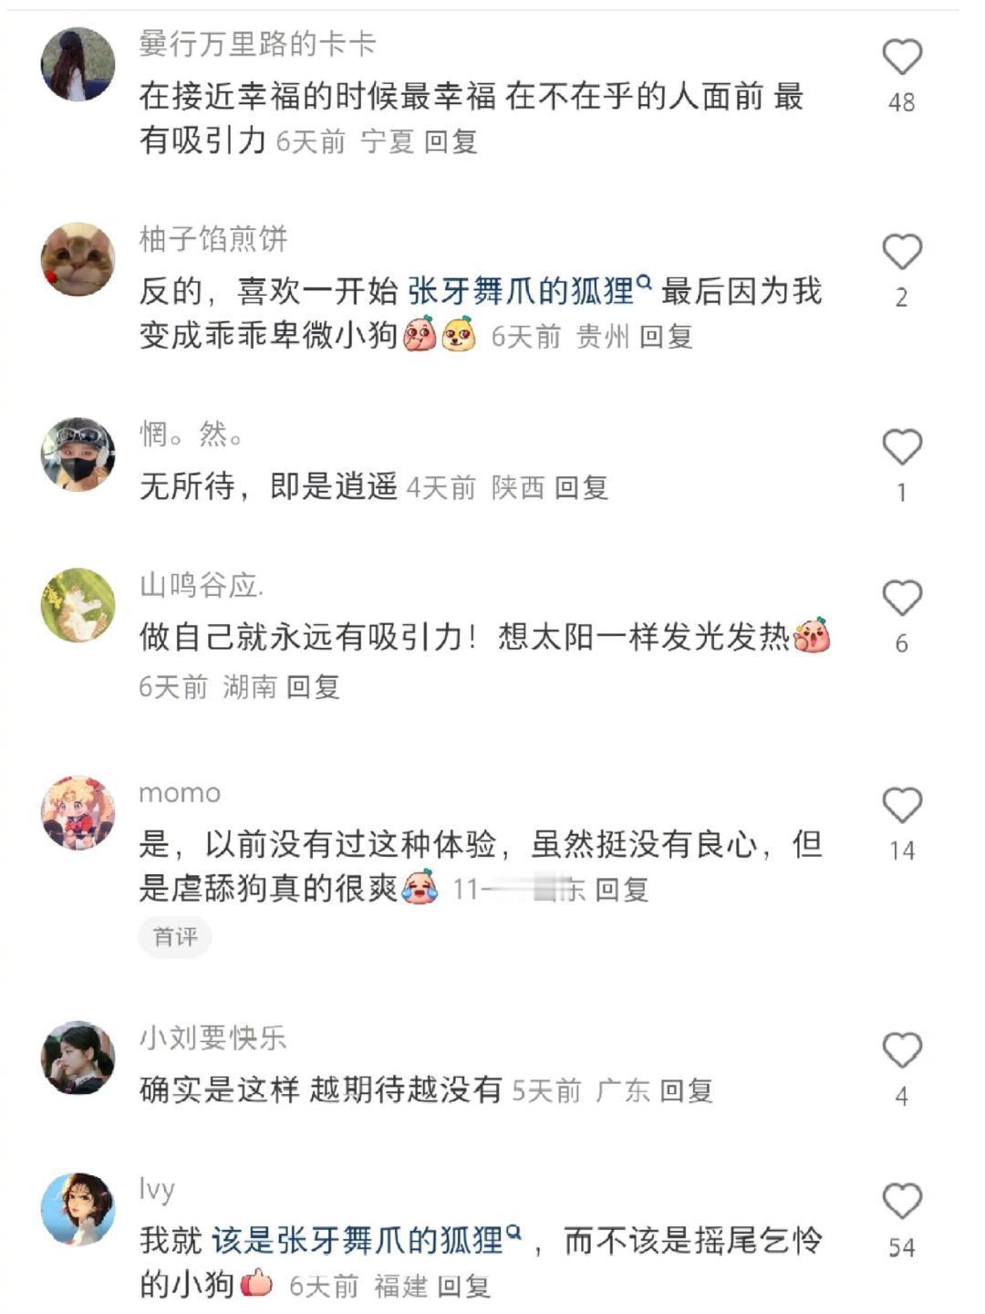
Task: Like 山鸣谷应.'s comment
Action: (902, 599)
